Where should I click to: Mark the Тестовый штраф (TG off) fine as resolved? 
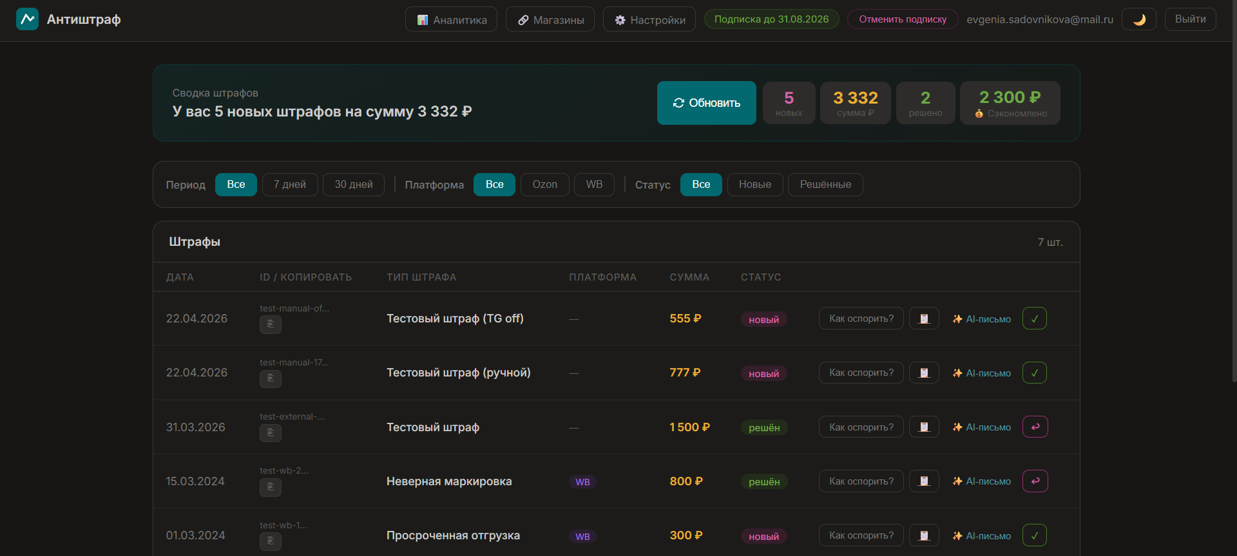click(1035, 319)
